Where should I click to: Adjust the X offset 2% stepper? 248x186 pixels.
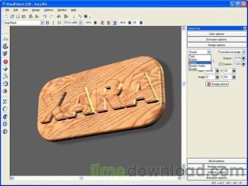(234, 71)
